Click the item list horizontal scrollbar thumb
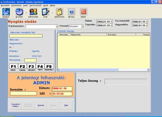The width and height of the screenshot is (162, 117). tap(90, 69)
